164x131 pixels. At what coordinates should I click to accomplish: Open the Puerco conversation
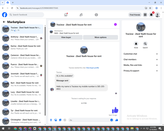(x=22, y=66)
